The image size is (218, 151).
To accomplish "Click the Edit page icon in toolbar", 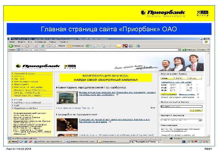I will pos(110,46).
